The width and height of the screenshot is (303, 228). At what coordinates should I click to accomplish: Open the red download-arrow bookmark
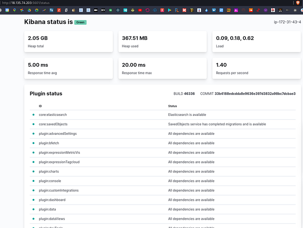tap(162, 10)
